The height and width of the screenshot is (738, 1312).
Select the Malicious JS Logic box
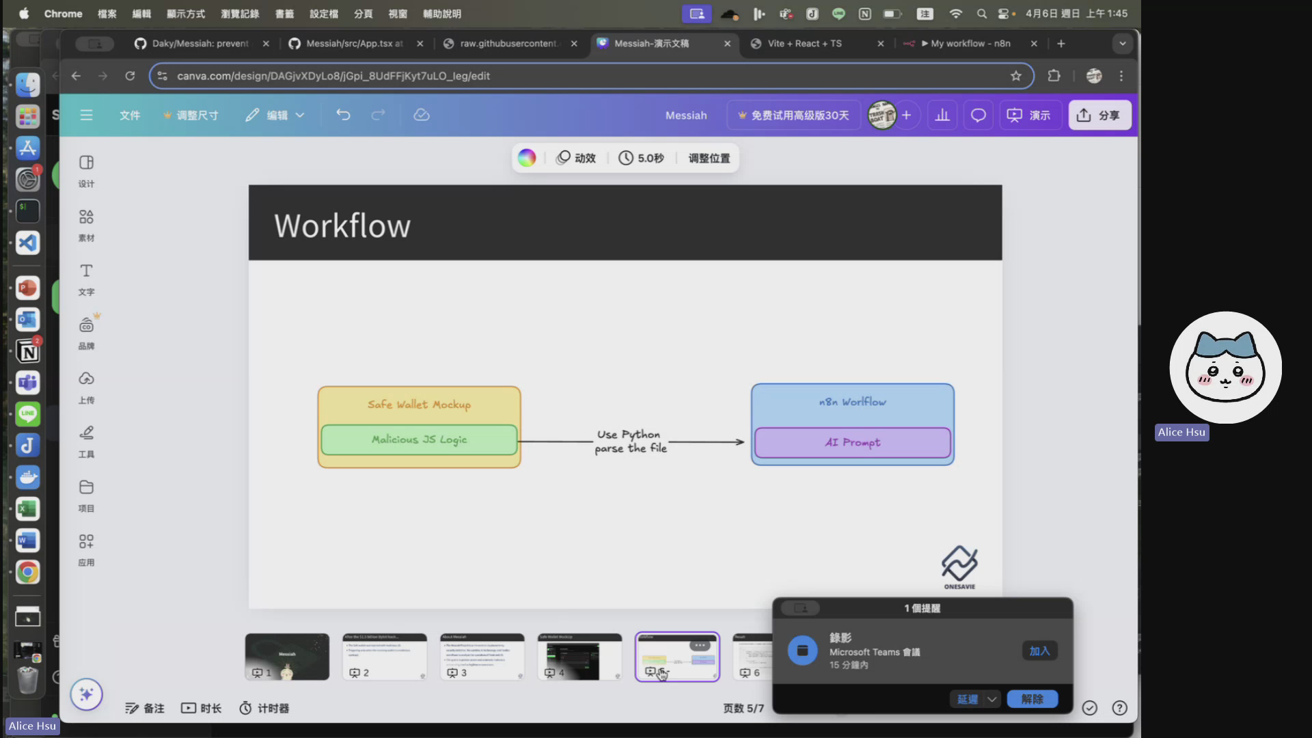point(419,439)
